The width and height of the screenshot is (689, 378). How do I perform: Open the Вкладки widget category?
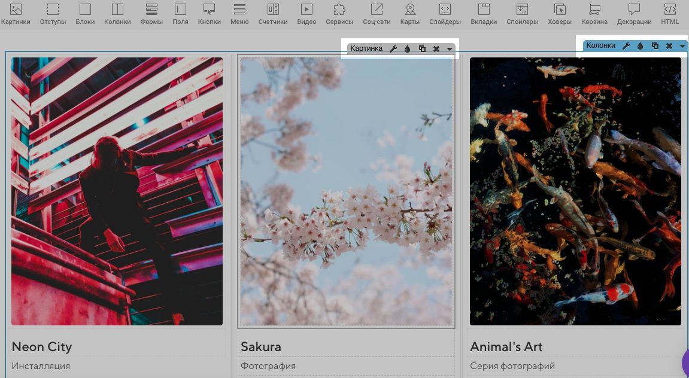point(483,14)
